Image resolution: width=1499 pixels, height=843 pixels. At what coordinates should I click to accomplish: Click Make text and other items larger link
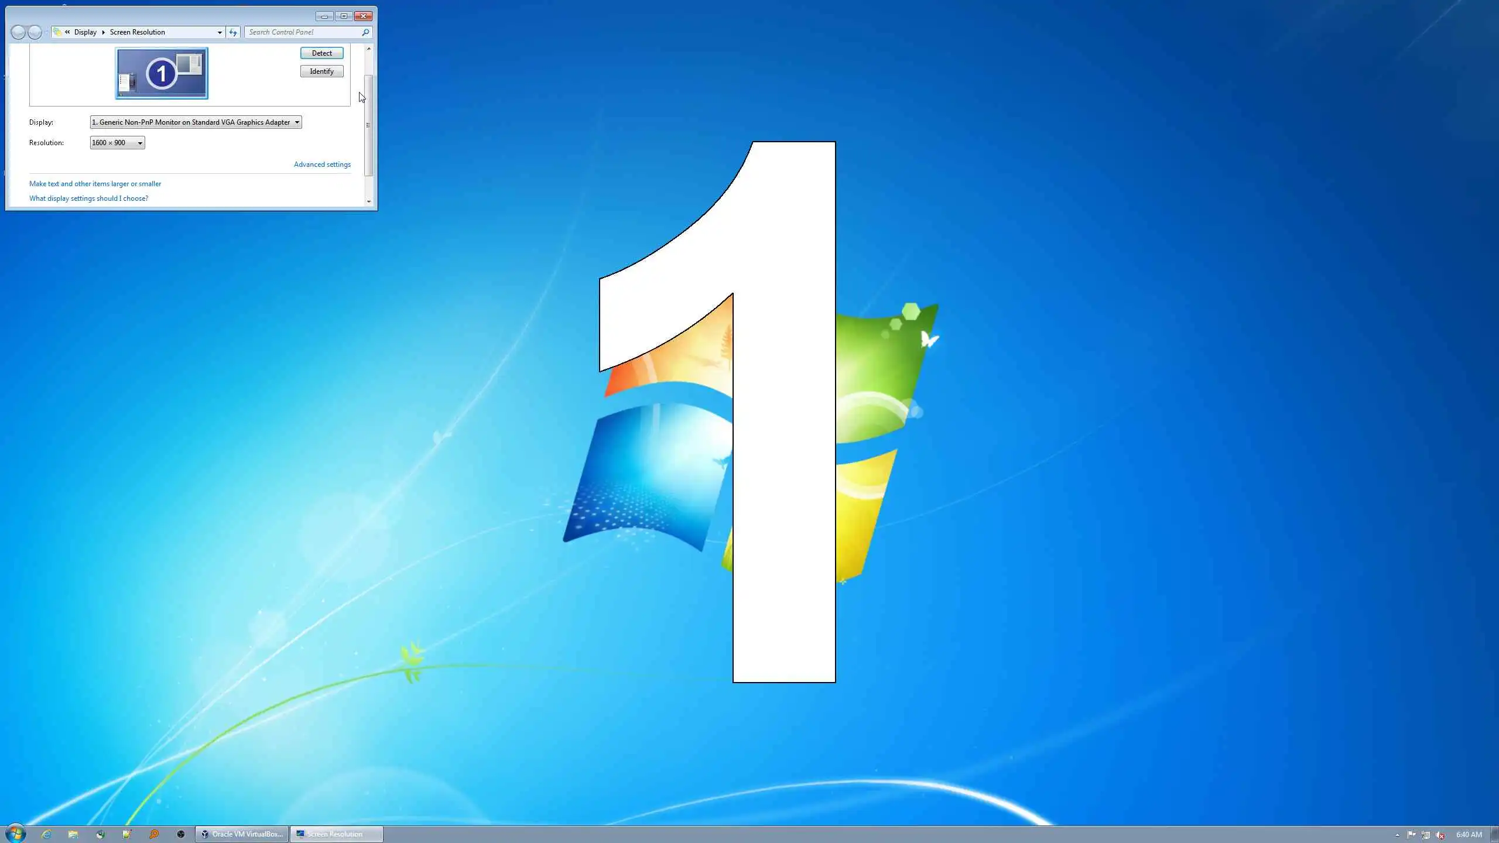pyautogui.click(x=95, y=184)
